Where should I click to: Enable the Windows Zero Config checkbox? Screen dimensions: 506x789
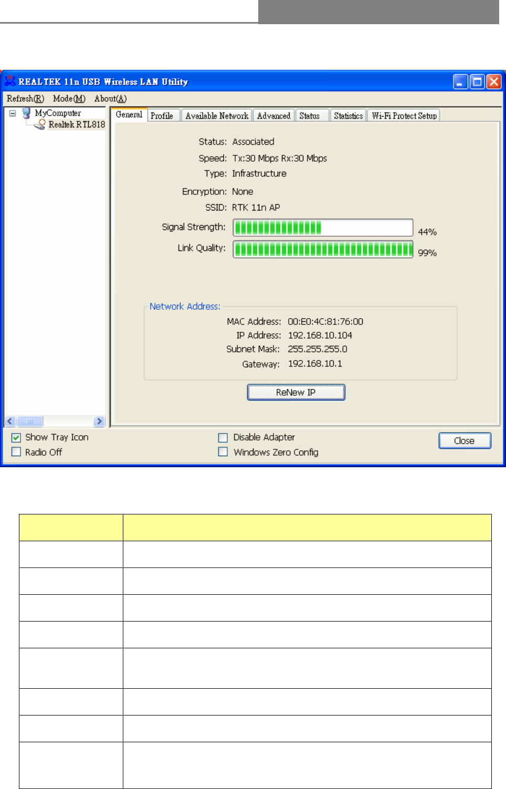(x=223, y=452)
